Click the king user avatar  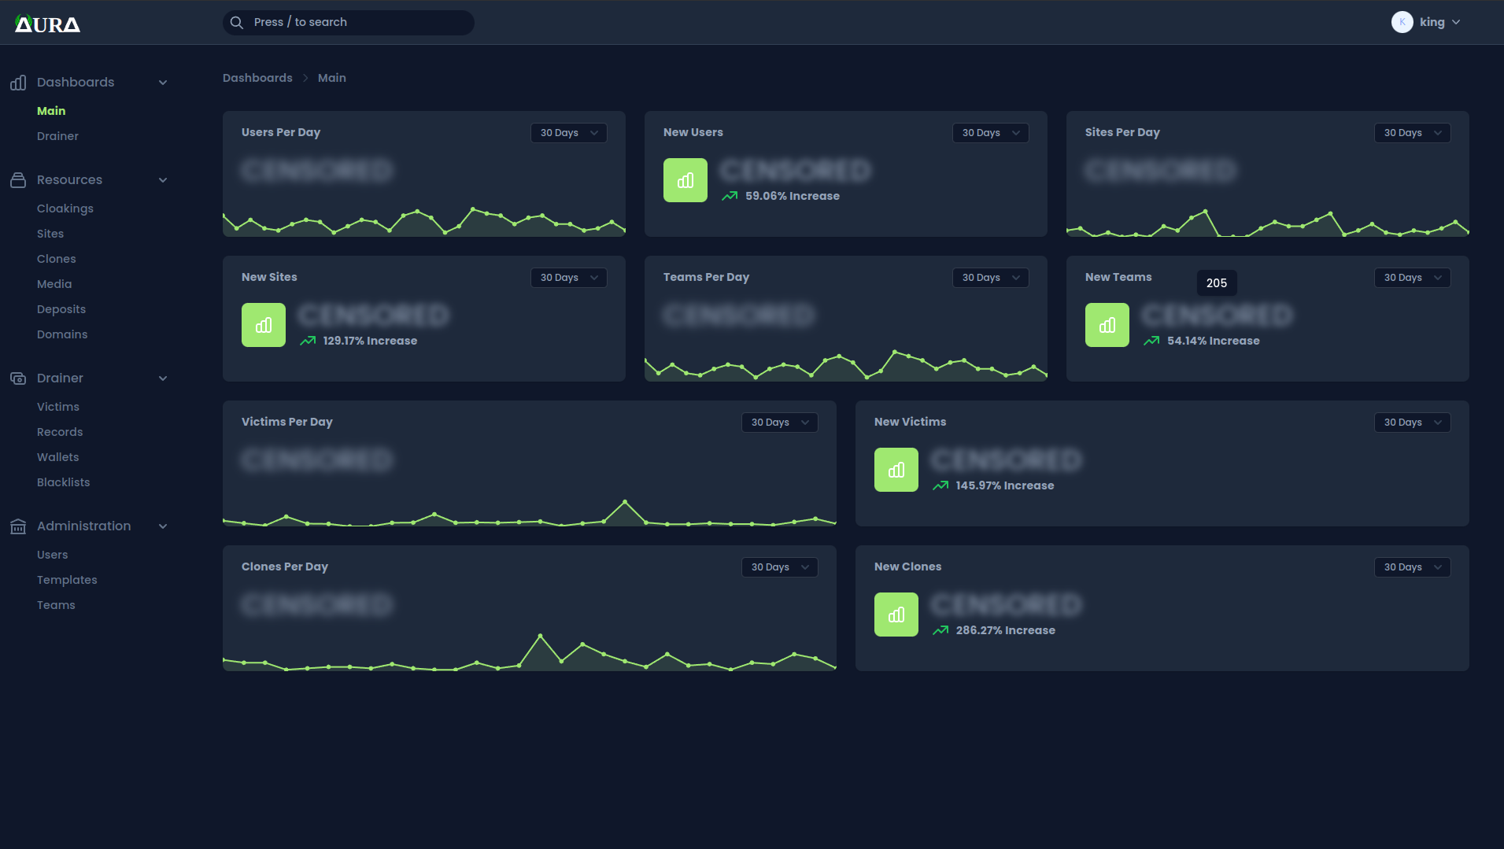click(1402, 22)
